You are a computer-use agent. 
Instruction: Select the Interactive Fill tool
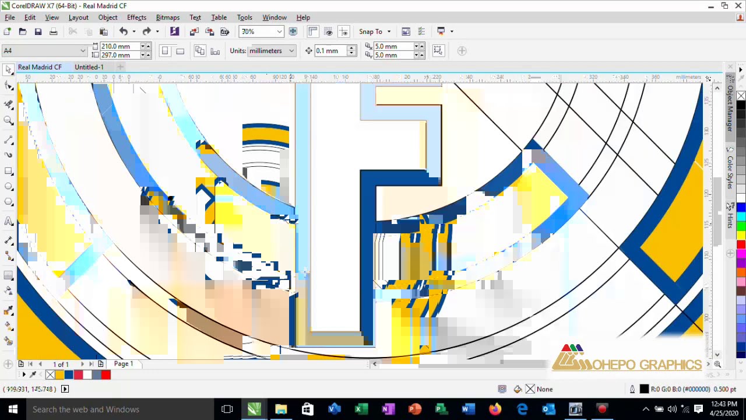[9, 325]
